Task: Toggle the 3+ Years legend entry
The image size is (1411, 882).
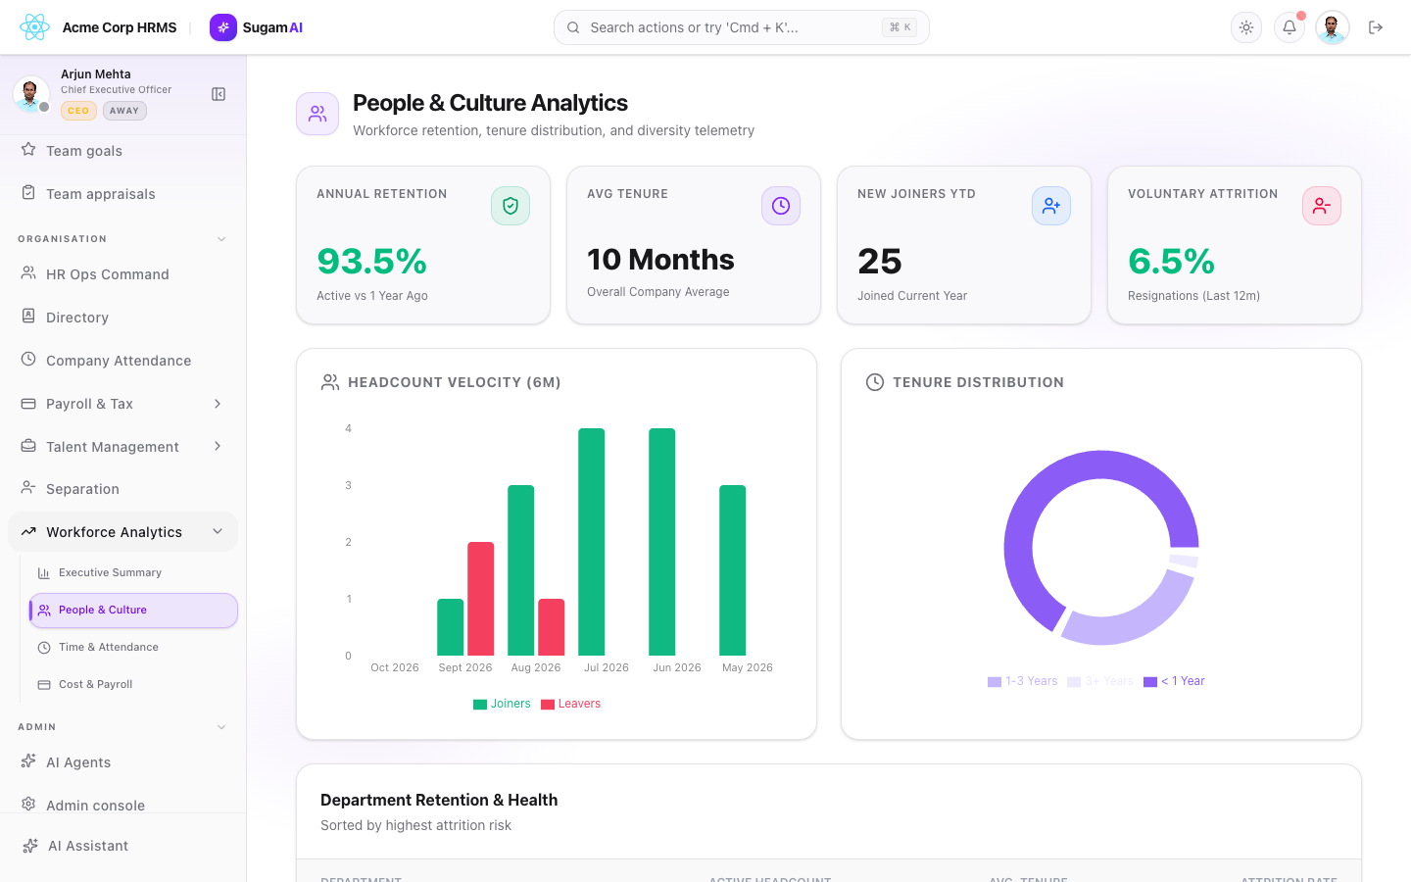Action: [x=1100, y=681]
